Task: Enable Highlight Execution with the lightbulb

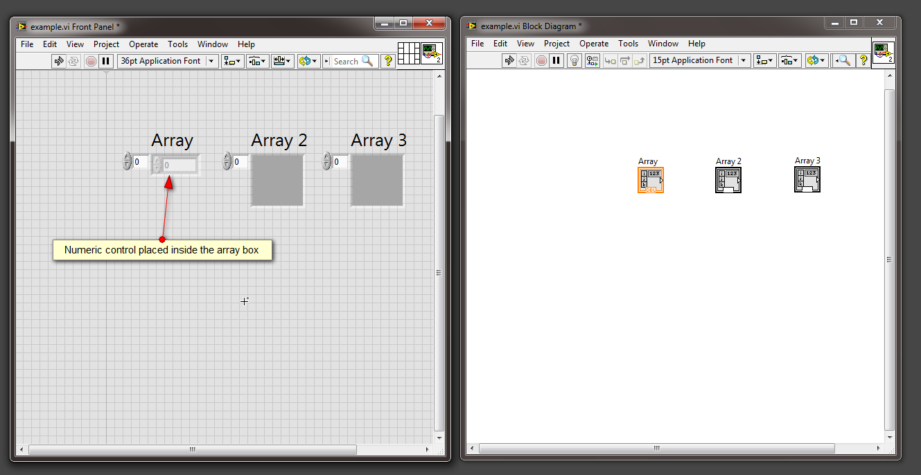Action: tap(574, 61)
